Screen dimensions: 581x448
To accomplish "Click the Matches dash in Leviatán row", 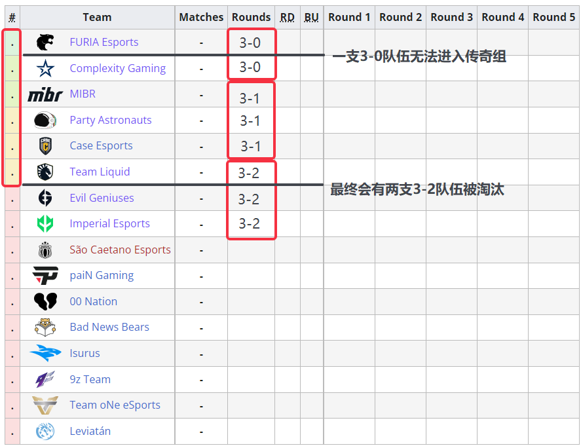I will [201, 432].
